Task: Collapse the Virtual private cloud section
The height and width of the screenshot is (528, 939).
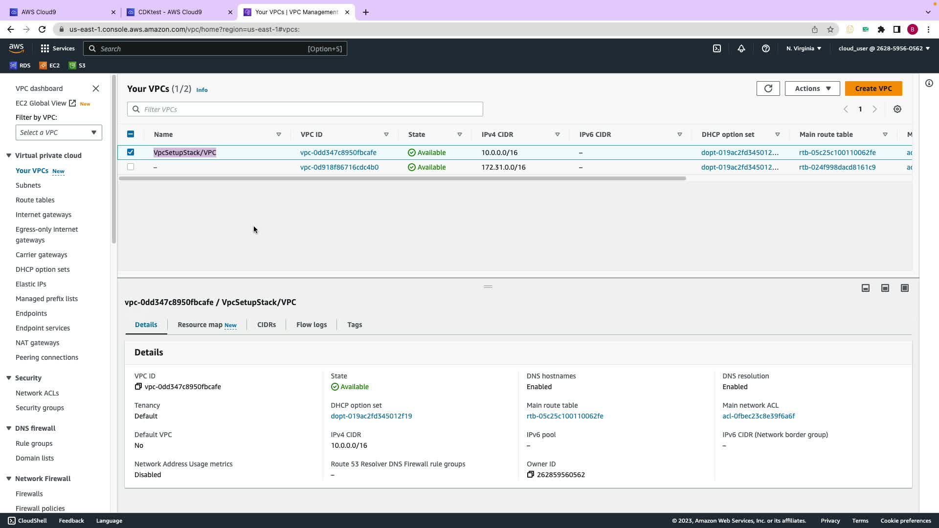Action: 9,155
